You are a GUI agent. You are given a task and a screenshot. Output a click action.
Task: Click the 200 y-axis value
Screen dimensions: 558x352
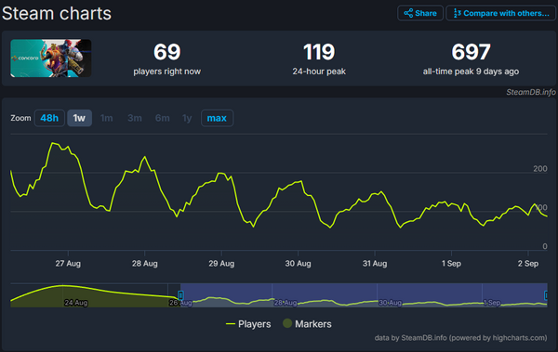(540, 168)
